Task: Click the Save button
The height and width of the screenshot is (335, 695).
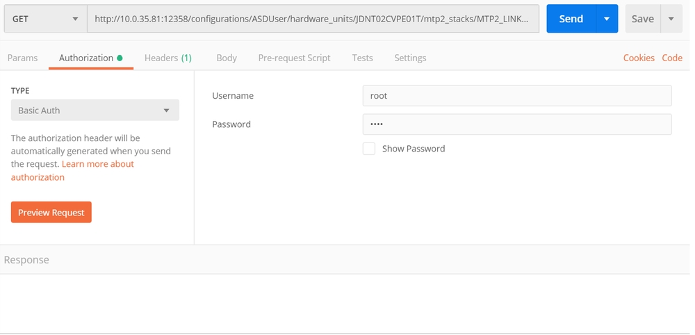Action: [642, 19]
